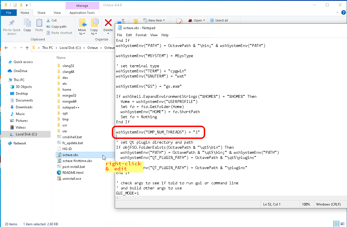Click large icons view button in status bar
Viewport: 347px width, 227px height.
(342, 224)
